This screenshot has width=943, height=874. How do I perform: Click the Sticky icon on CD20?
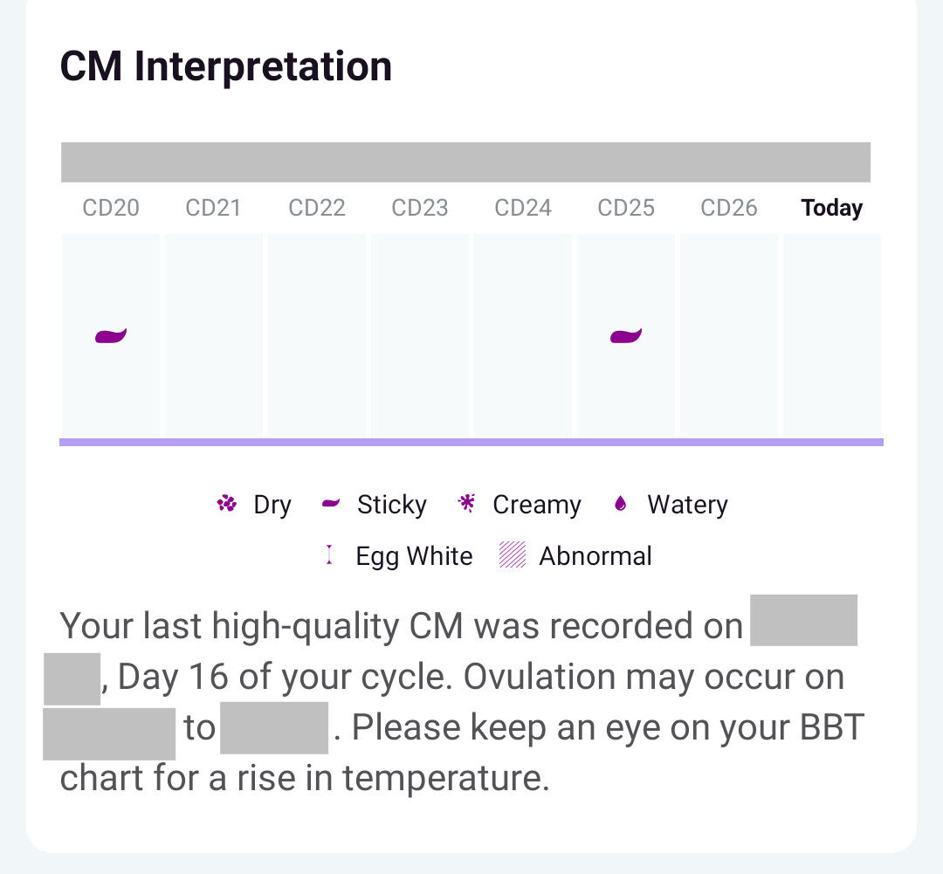pyautogui.click(x=111, y=335)
